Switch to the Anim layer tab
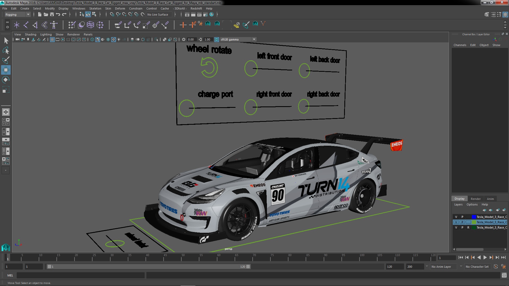This screenshot has width=509, height=286. 490,199
